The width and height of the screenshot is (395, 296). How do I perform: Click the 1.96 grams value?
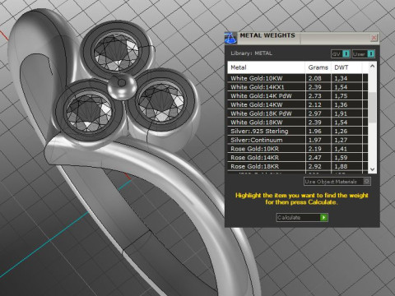click(x=314, y=131)
